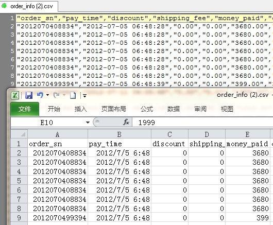Switch to the 数据 ribbon tab

[x=174, y=109]
